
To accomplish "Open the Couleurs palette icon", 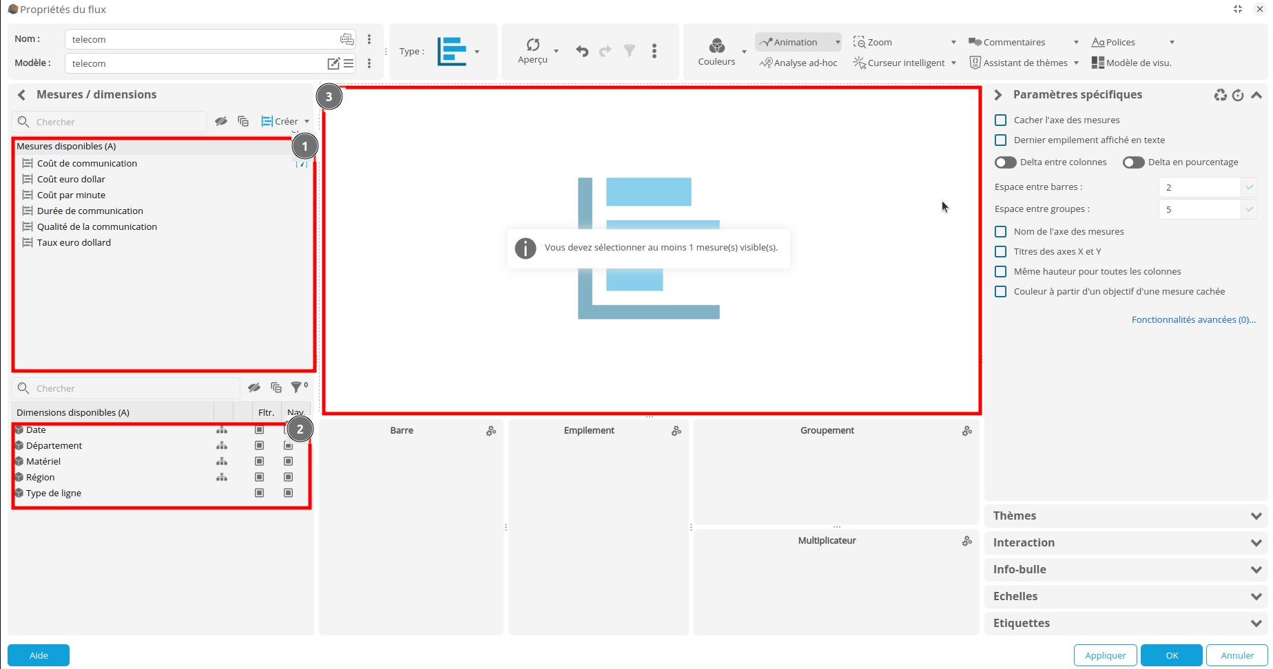I will pos(716,46).
